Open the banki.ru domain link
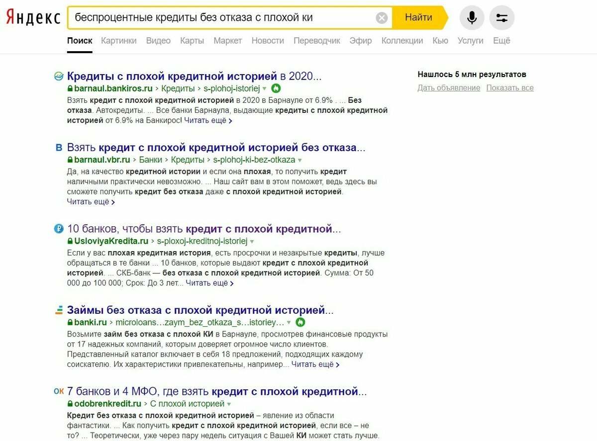 coord(91,322)
